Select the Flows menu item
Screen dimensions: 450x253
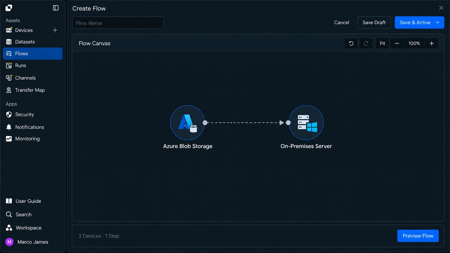coord(33,54)
